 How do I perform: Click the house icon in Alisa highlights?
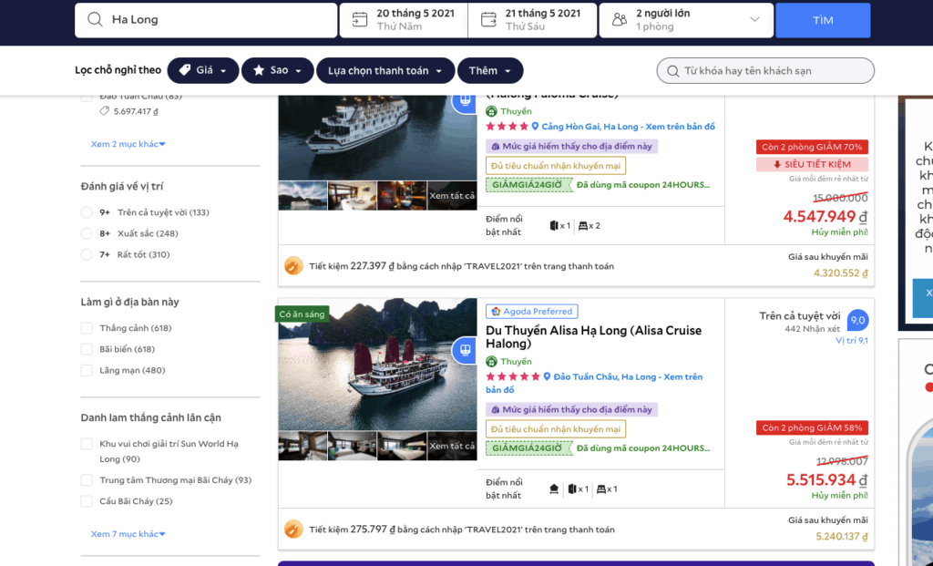point(554,489)
